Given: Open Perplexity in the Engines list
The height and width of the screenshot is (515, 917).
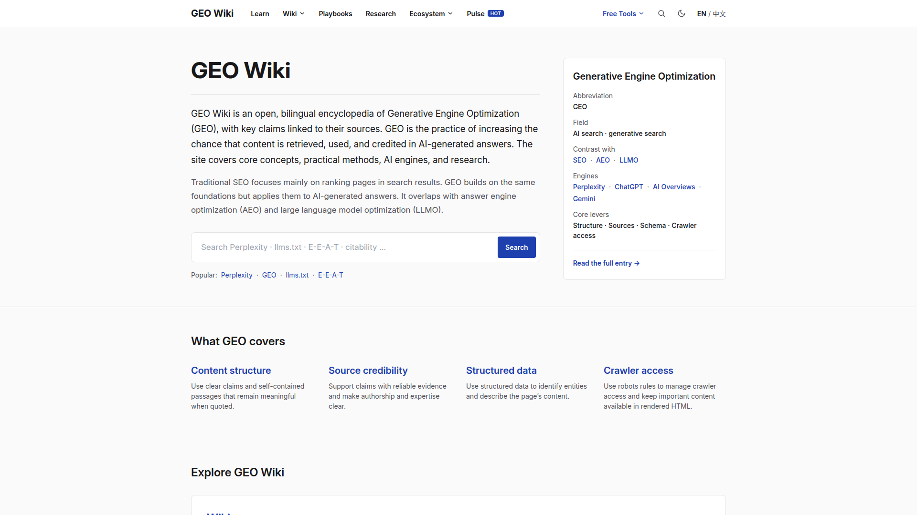Looking at the screenshot, I should click(589, 187).
